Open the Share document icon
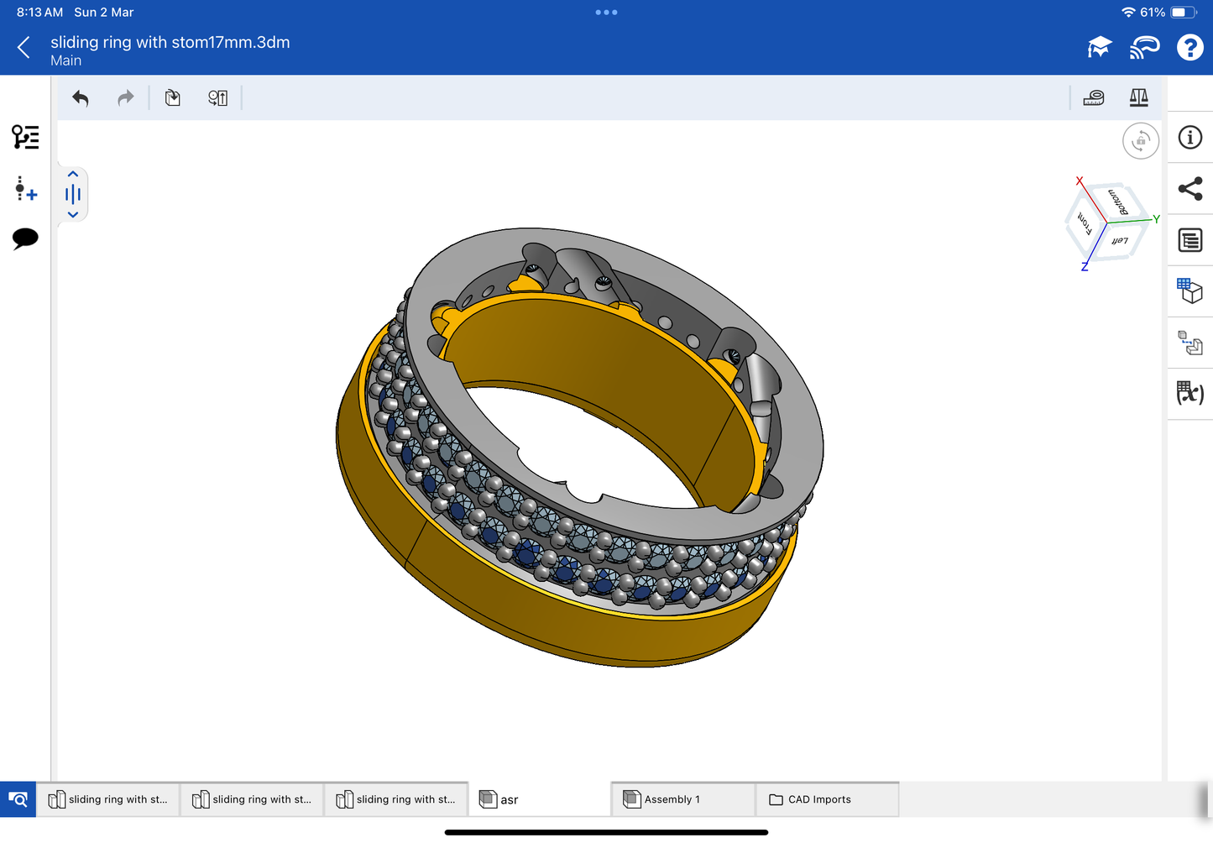 1189,189
